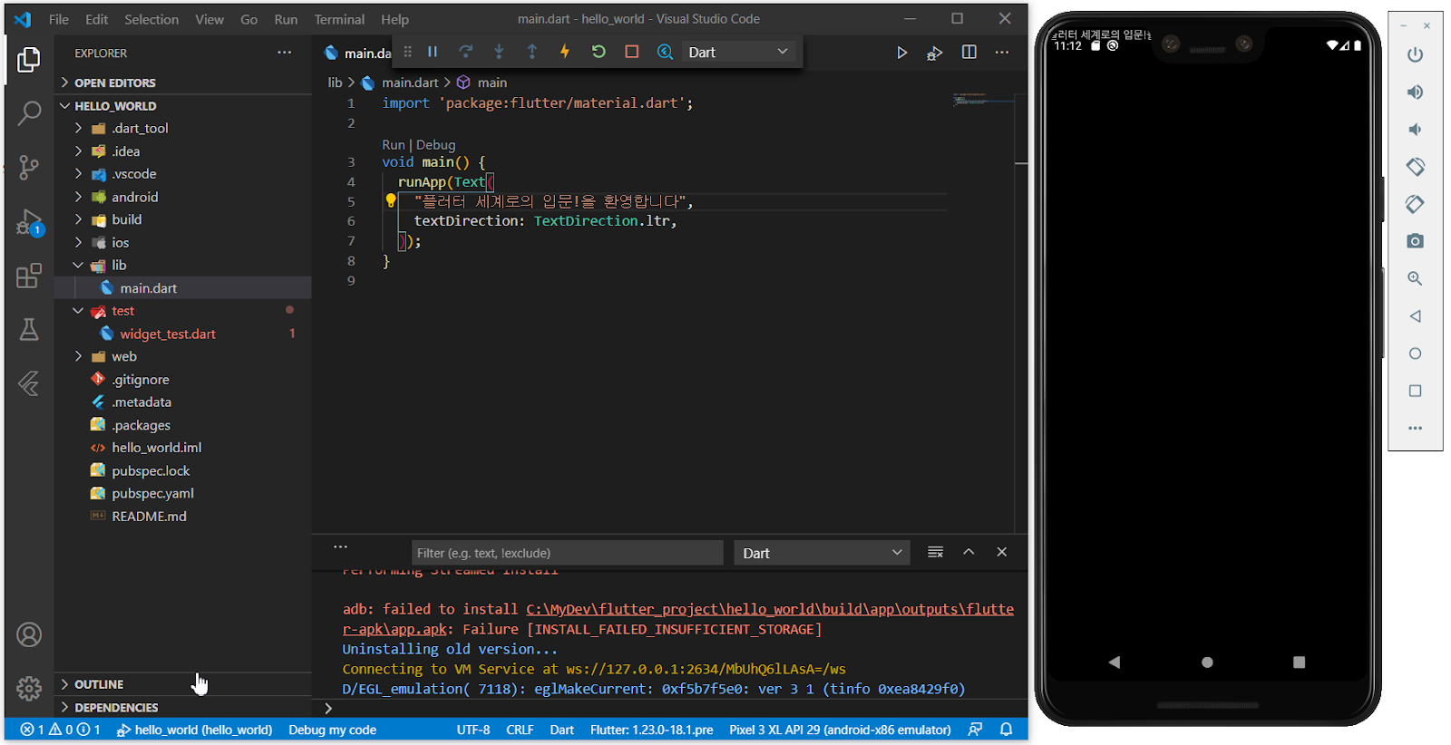Take emulator screenshot with camera icon
The width and height of the screenshot is (1451, 745).
(1415, 241)
